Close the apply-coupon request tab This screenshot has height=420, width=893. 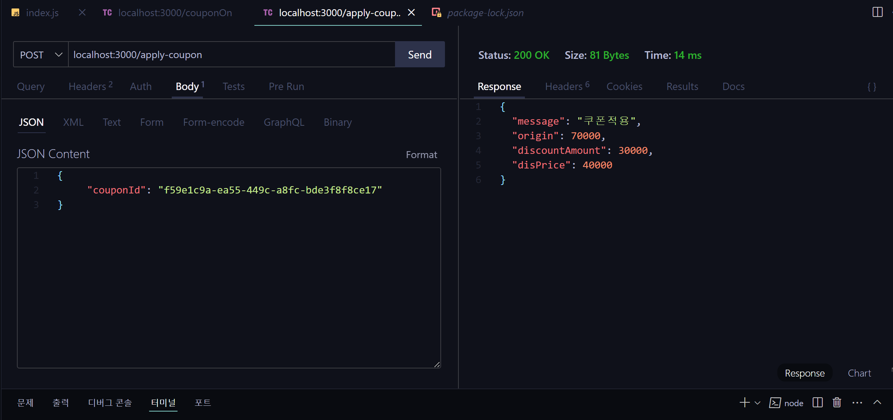tap(411, 13)
